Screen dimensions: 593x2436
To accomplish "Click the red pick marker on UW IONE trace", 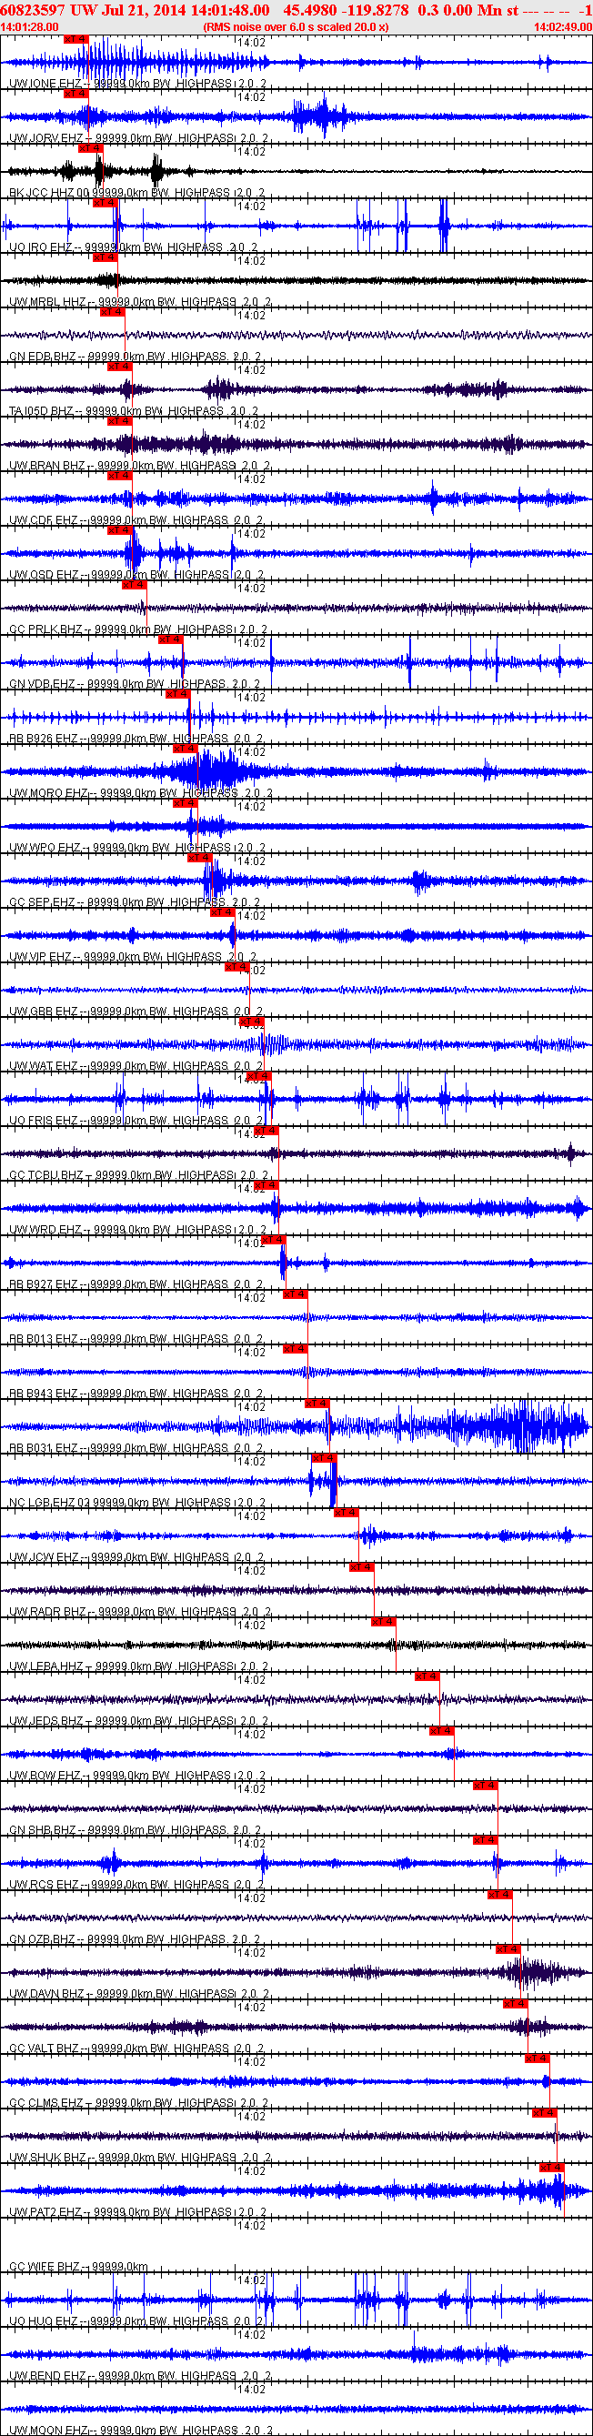I will point(75,39).
